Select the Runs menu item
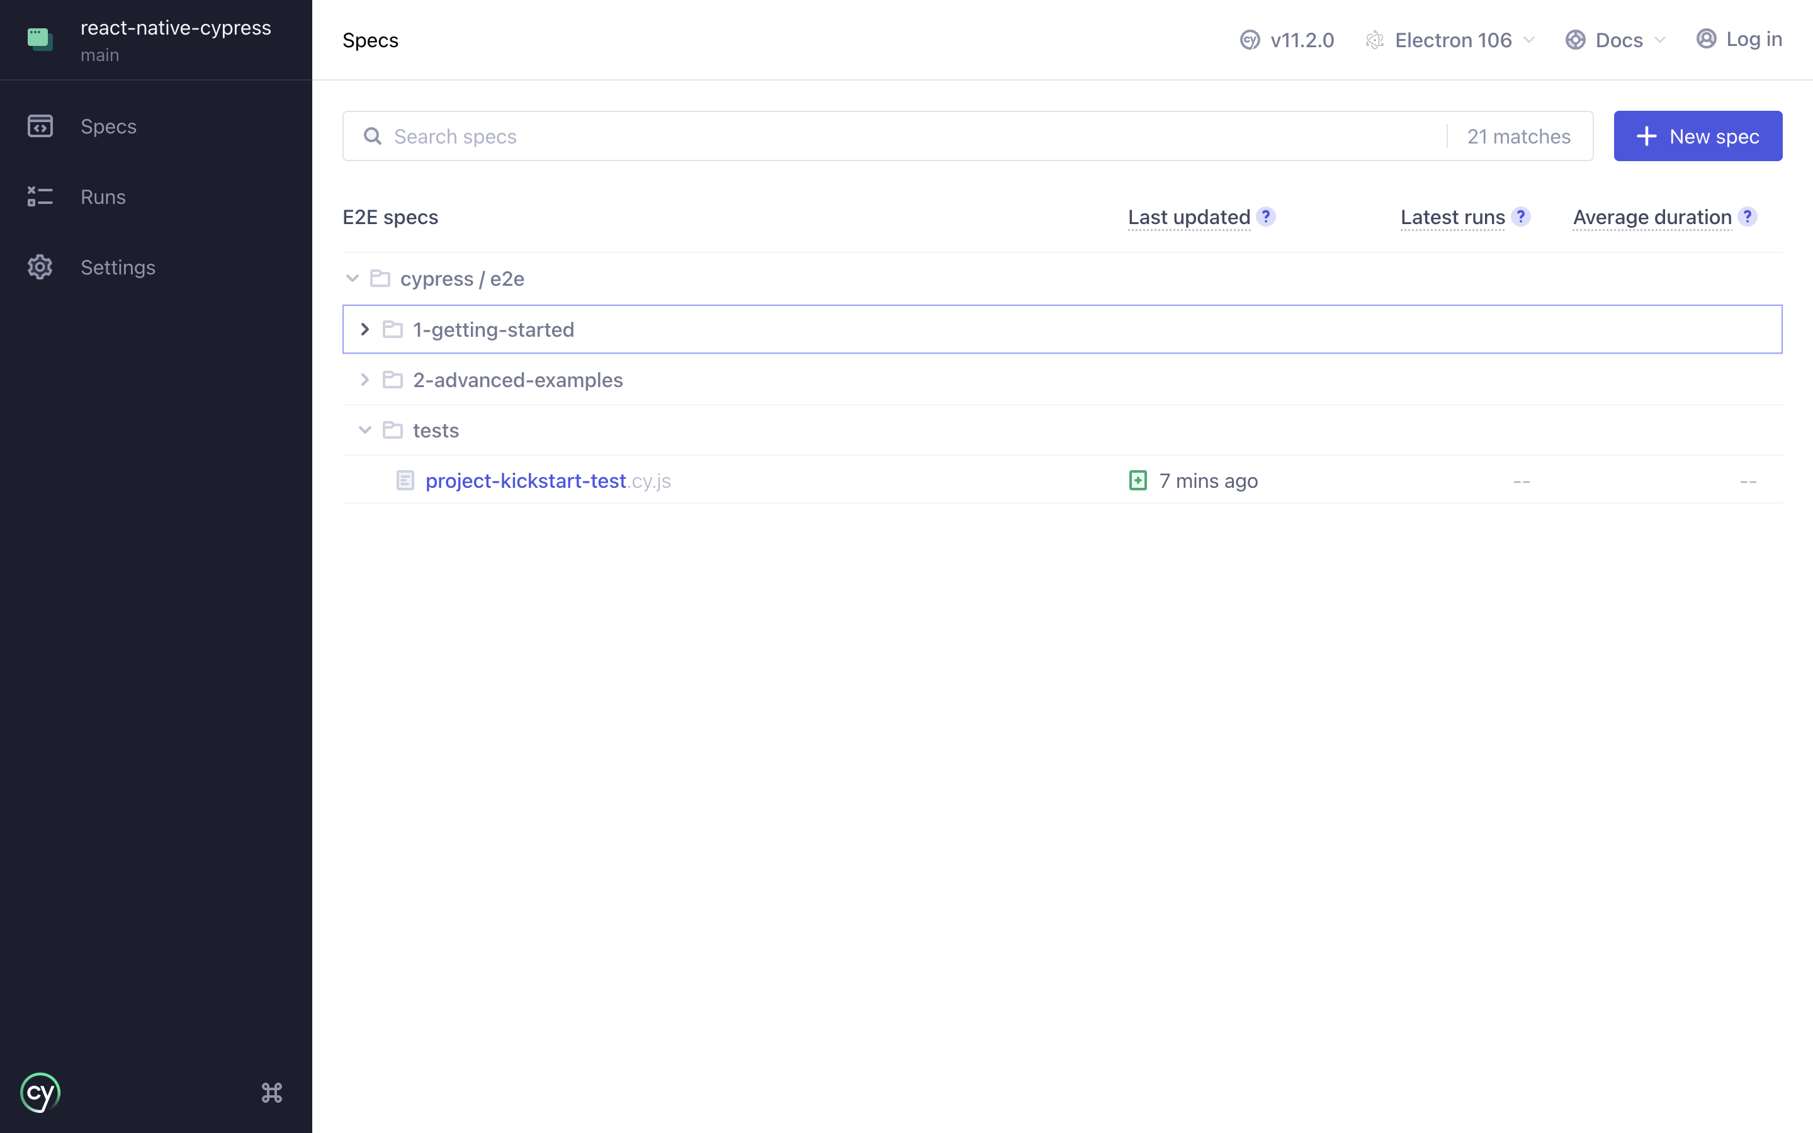This screenshot has height=1133, width=1813. [104, 196]
